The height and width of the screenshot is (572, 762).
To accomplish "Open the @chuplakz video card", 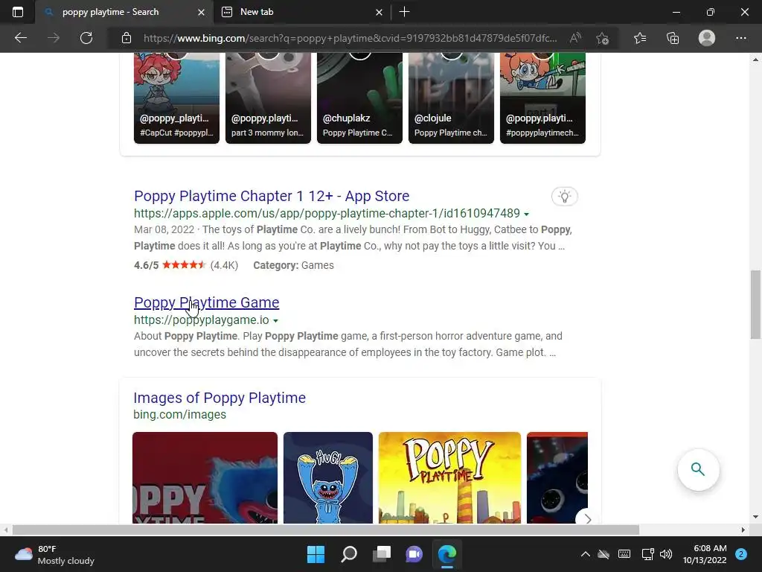I will [359, 98].
